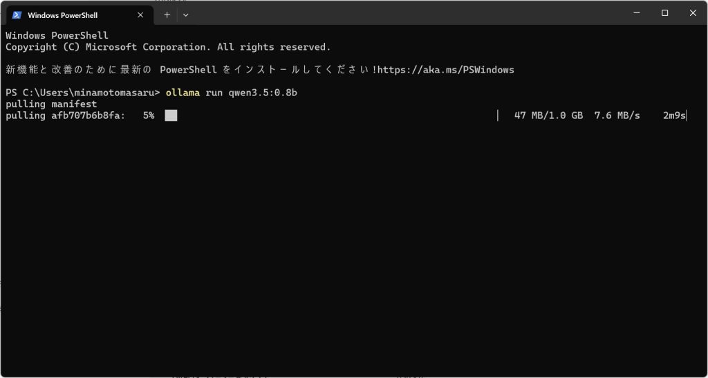Click the 'ollama' command word
Viewport: 708px width, 378px height.
183,93
